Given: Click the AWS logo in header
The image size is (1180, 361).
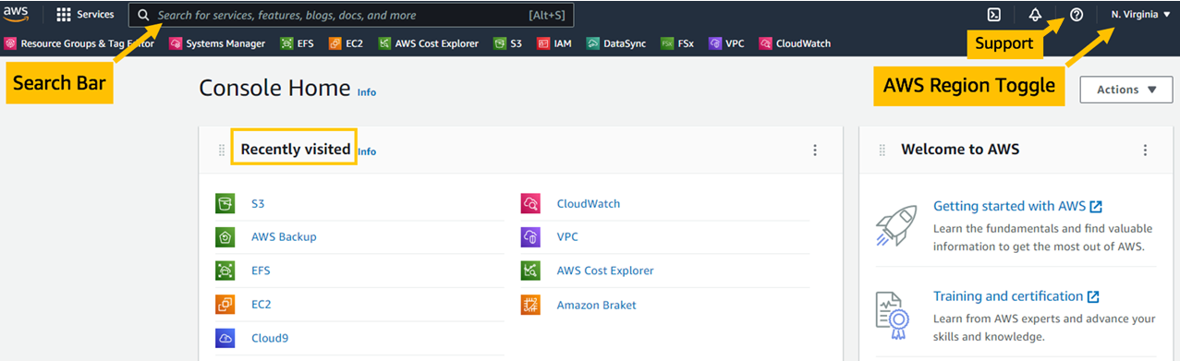Looking at the screenshot, I should click(16, 14).
